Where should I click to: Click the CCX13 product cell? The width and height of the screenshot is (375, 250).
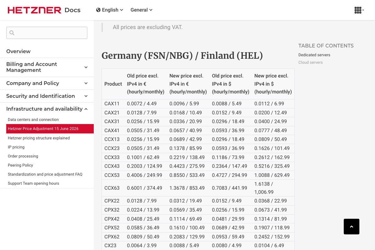click(113, 139)
